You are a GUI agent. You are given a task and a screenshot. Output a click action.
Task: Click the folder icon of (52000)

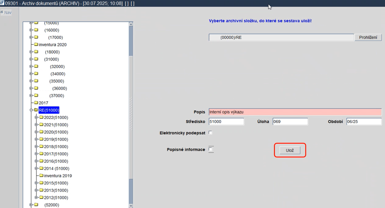coord(36,204)
